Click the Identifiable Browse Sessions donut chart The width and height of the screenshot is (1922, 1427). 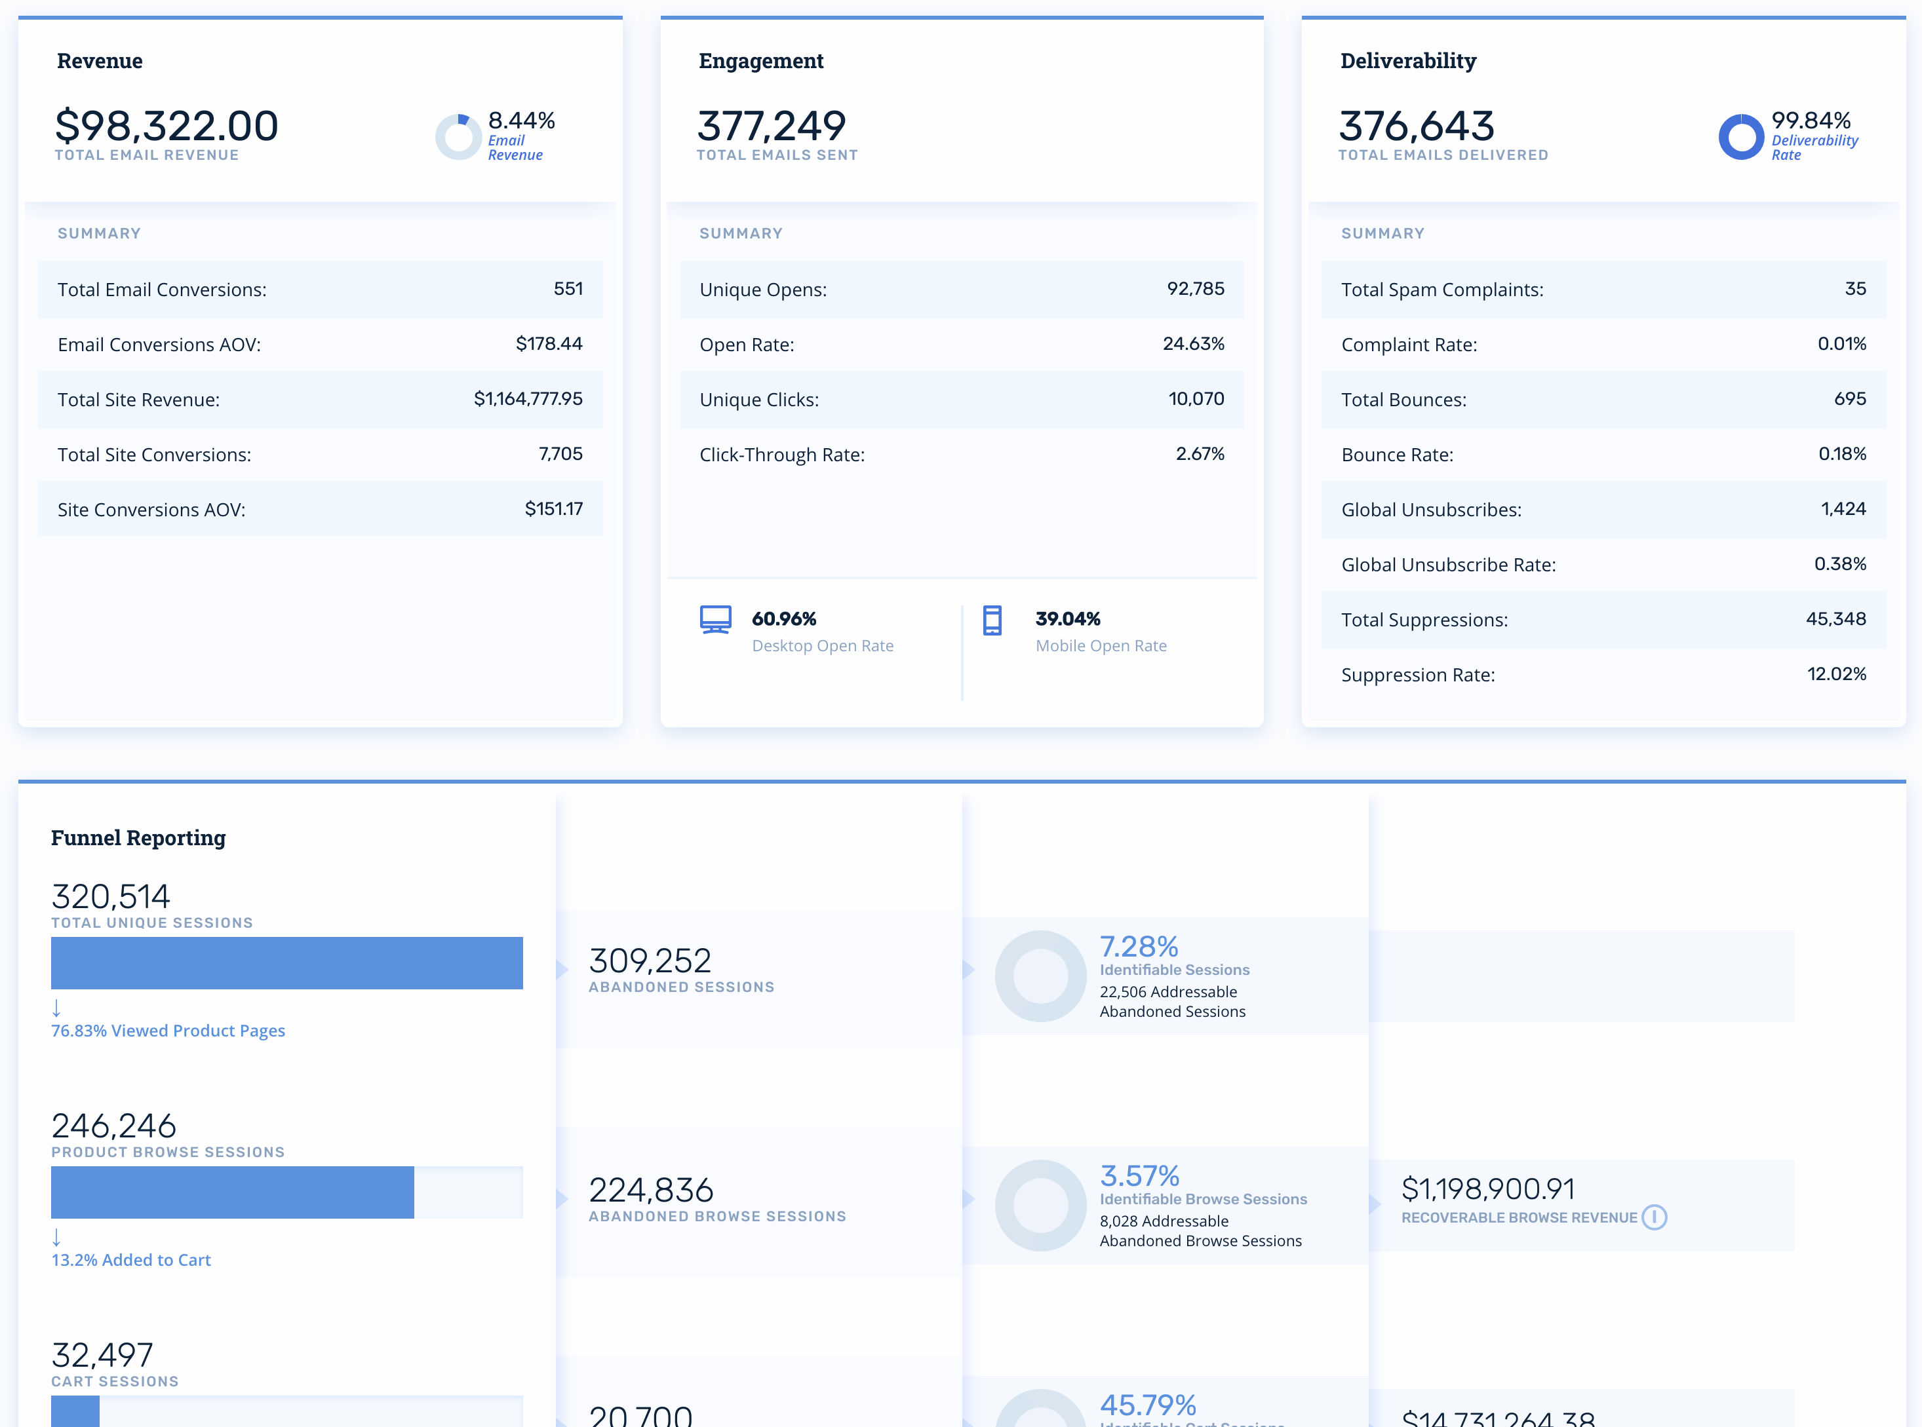click(x=1040, y=1205)
